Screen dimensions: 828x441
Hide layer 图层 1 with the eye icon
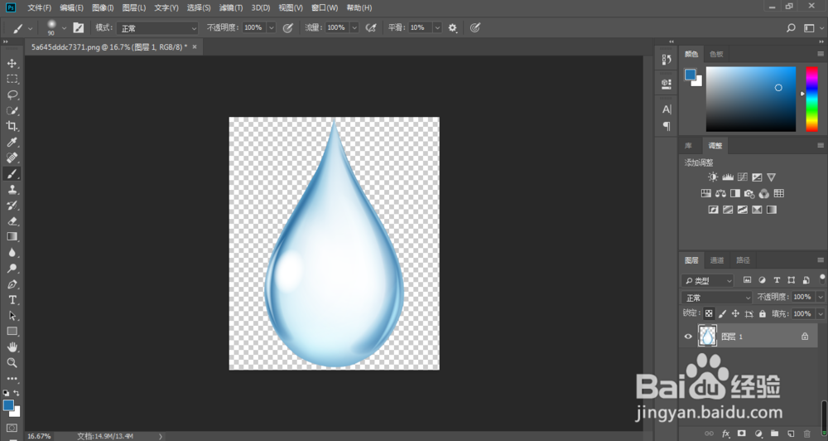[x=688, y=337]
